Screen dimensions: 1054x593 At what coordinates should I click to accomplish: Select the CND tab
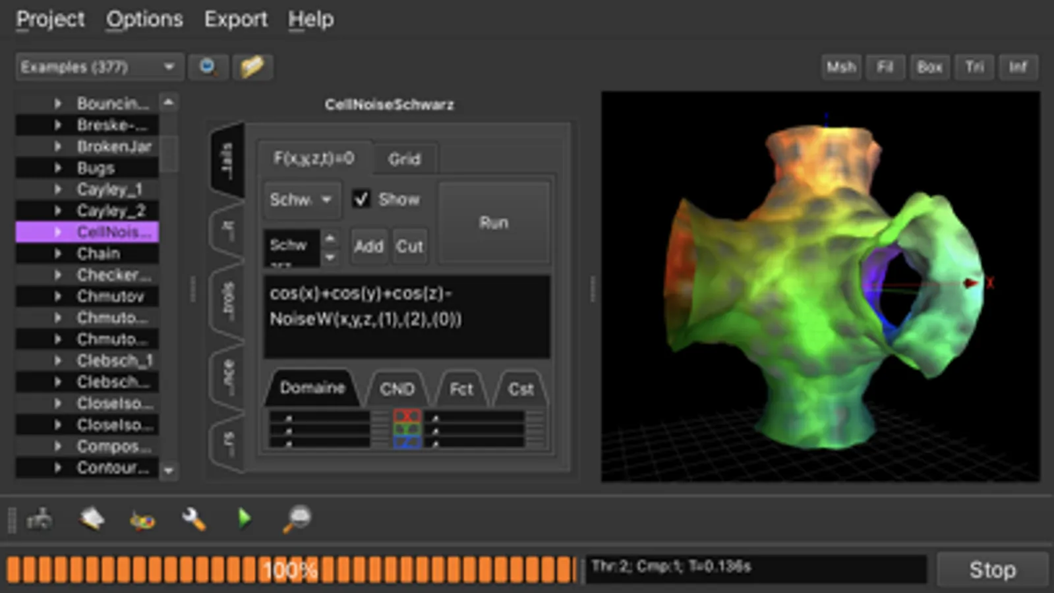(x=397, y=389)
